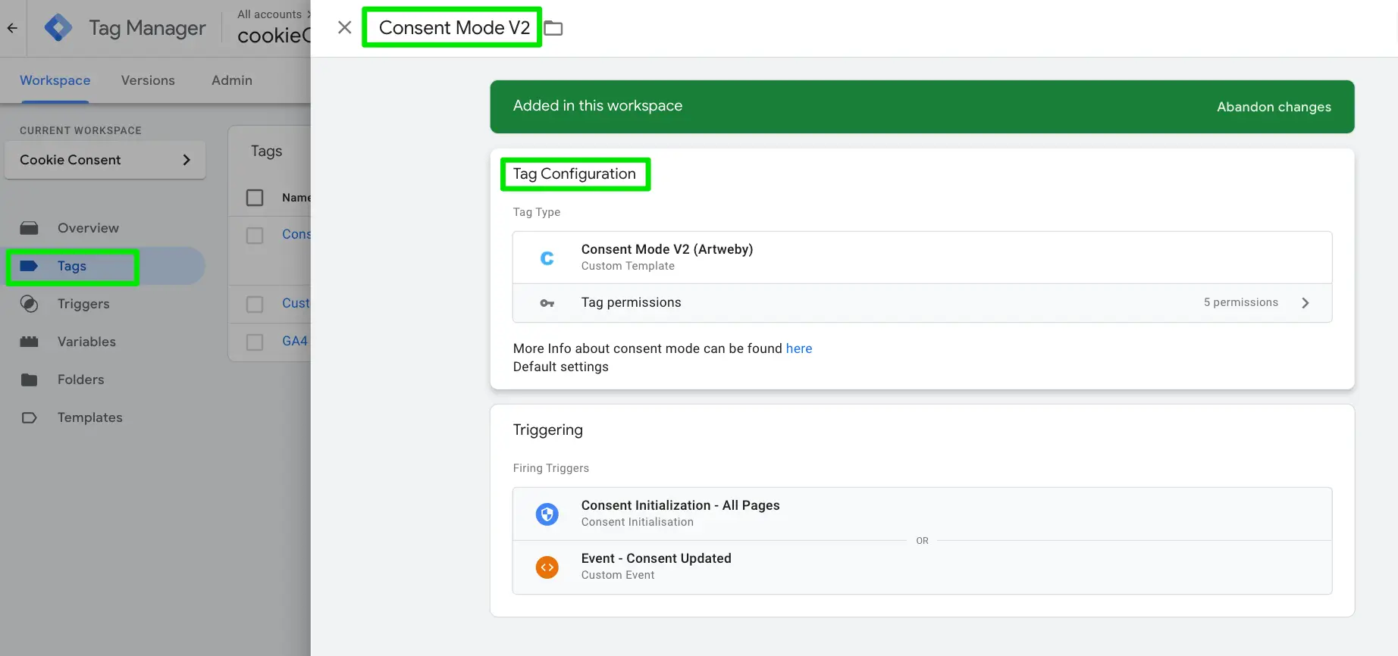Switch to the Admin tab
1398x656 pixels.
tap(232, 80)
